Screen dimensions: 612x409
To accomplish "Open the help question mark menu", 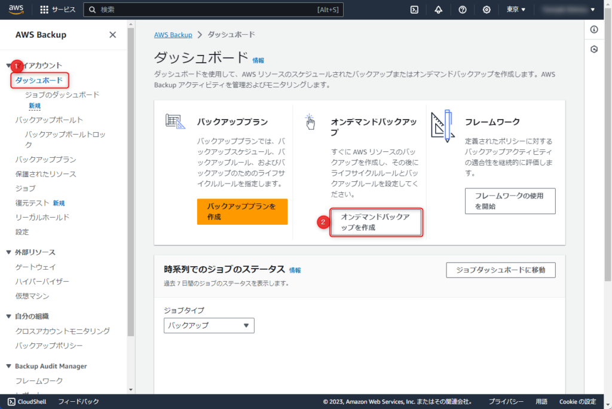I will tap(463, 10).
